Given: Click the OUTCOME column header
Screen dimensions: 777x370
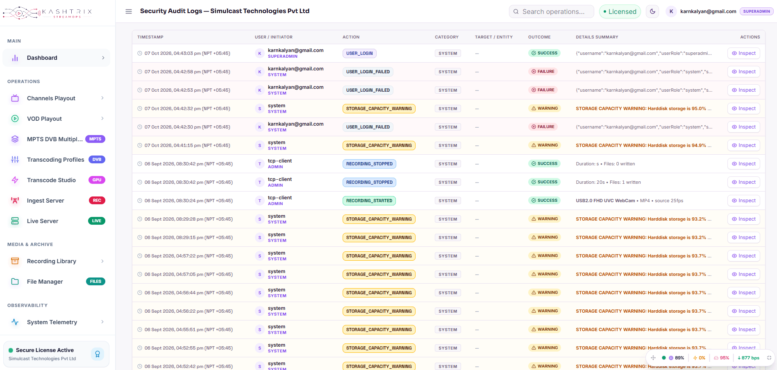Looking at the screenshot, I should (539, 37).
